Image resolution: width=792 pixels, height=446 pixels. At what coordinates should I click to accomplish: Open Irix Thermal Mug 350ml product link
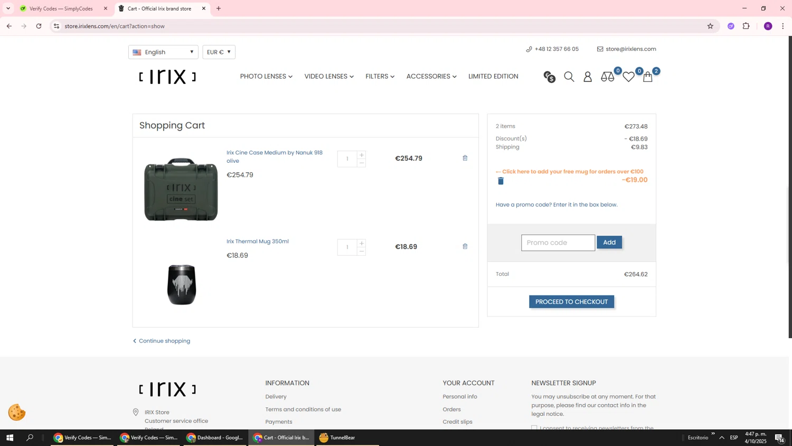tap(258, 241)
